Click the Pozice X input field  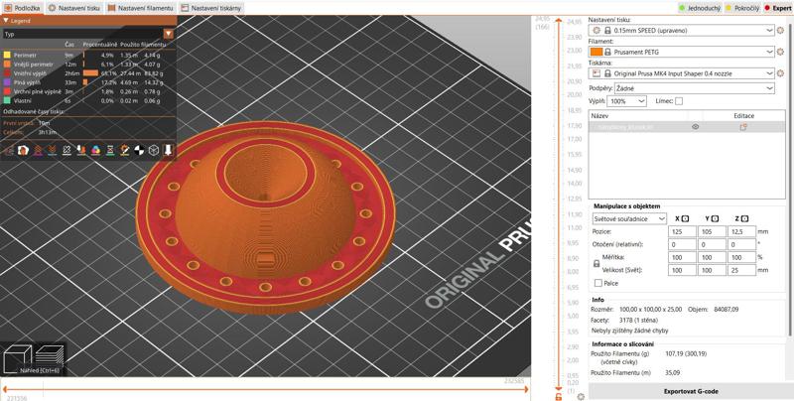point(682,231)
